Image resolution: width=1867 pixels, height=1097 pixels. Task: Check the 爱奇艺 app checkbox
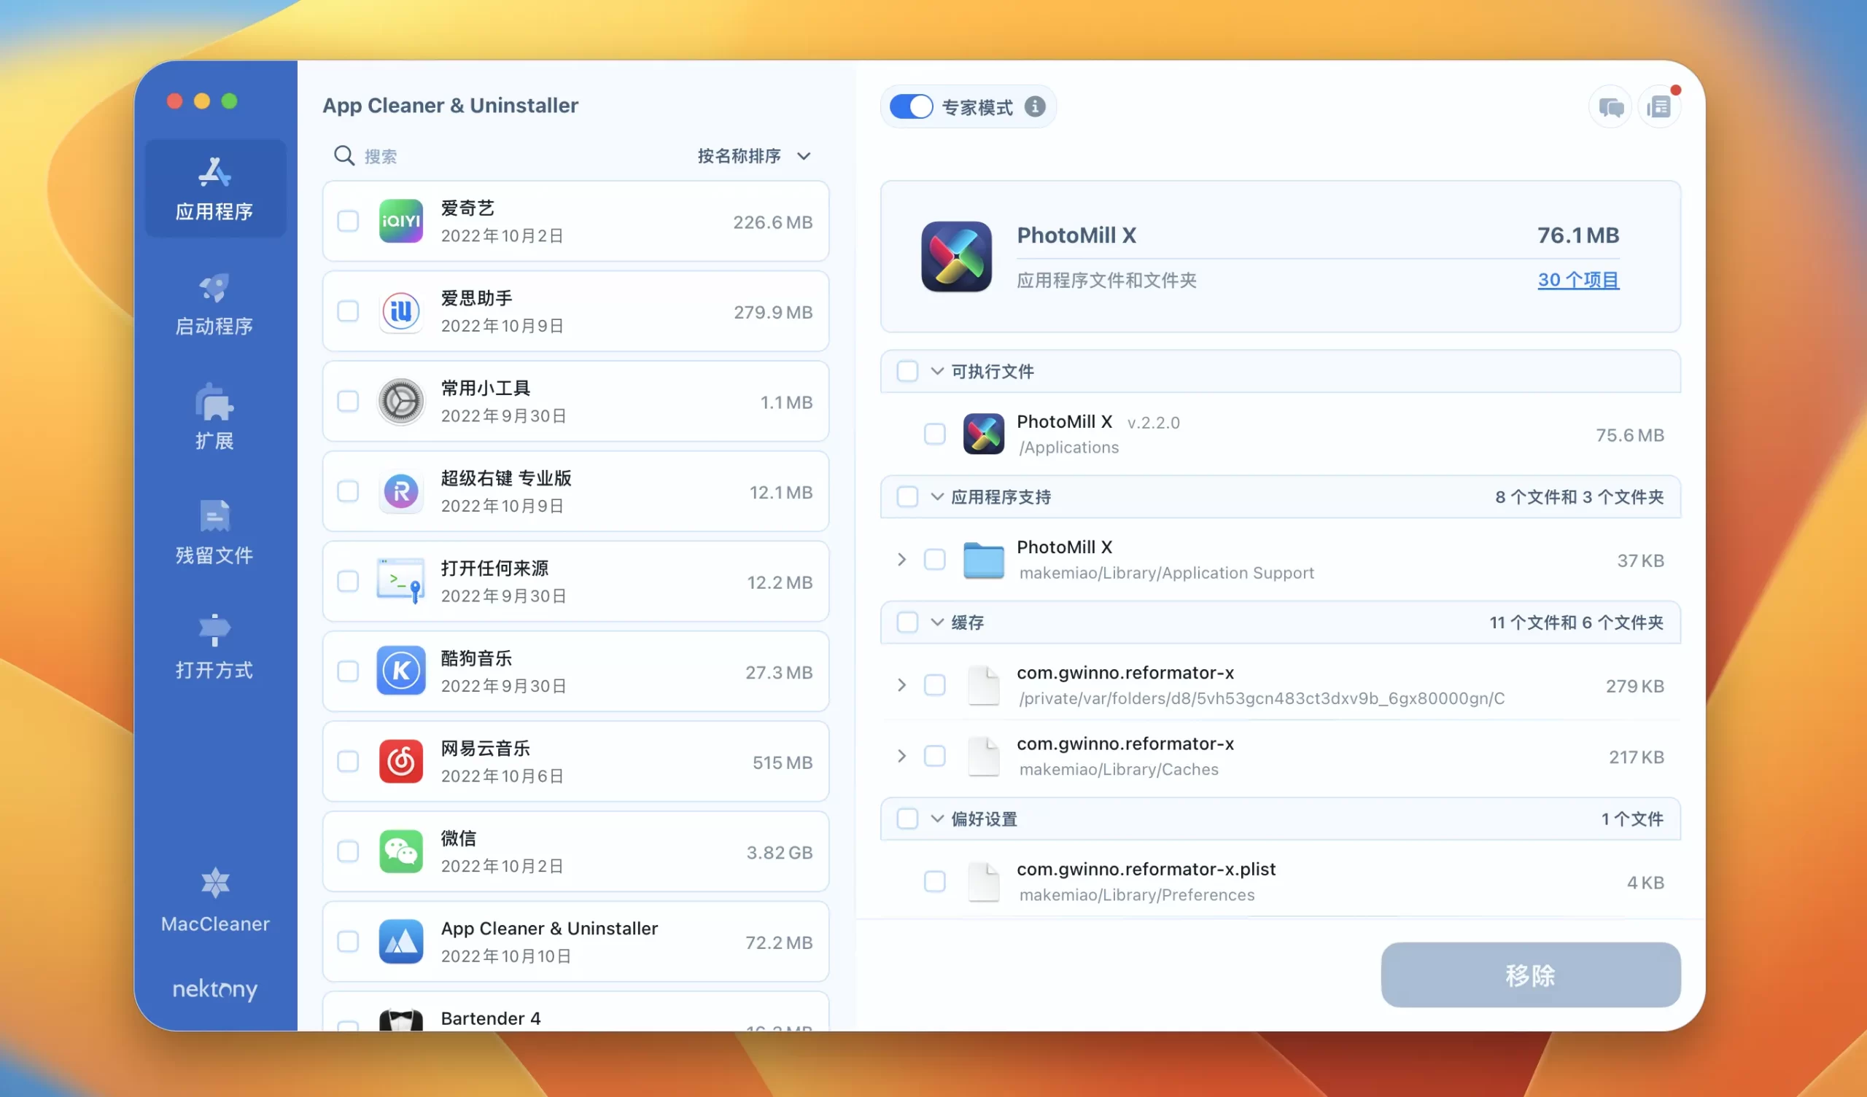tap(347, 221)
